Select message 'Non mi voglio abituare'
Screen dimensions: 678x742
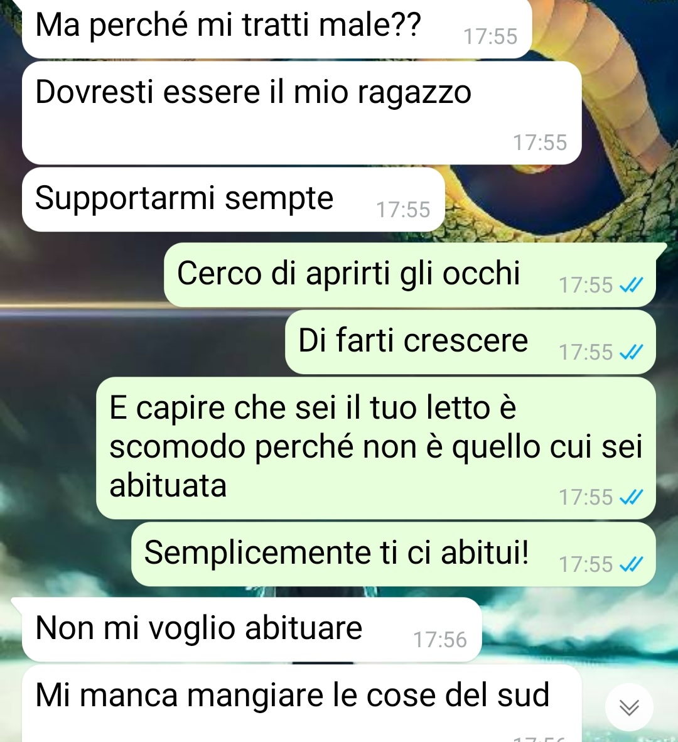click(x=252, y=630)
